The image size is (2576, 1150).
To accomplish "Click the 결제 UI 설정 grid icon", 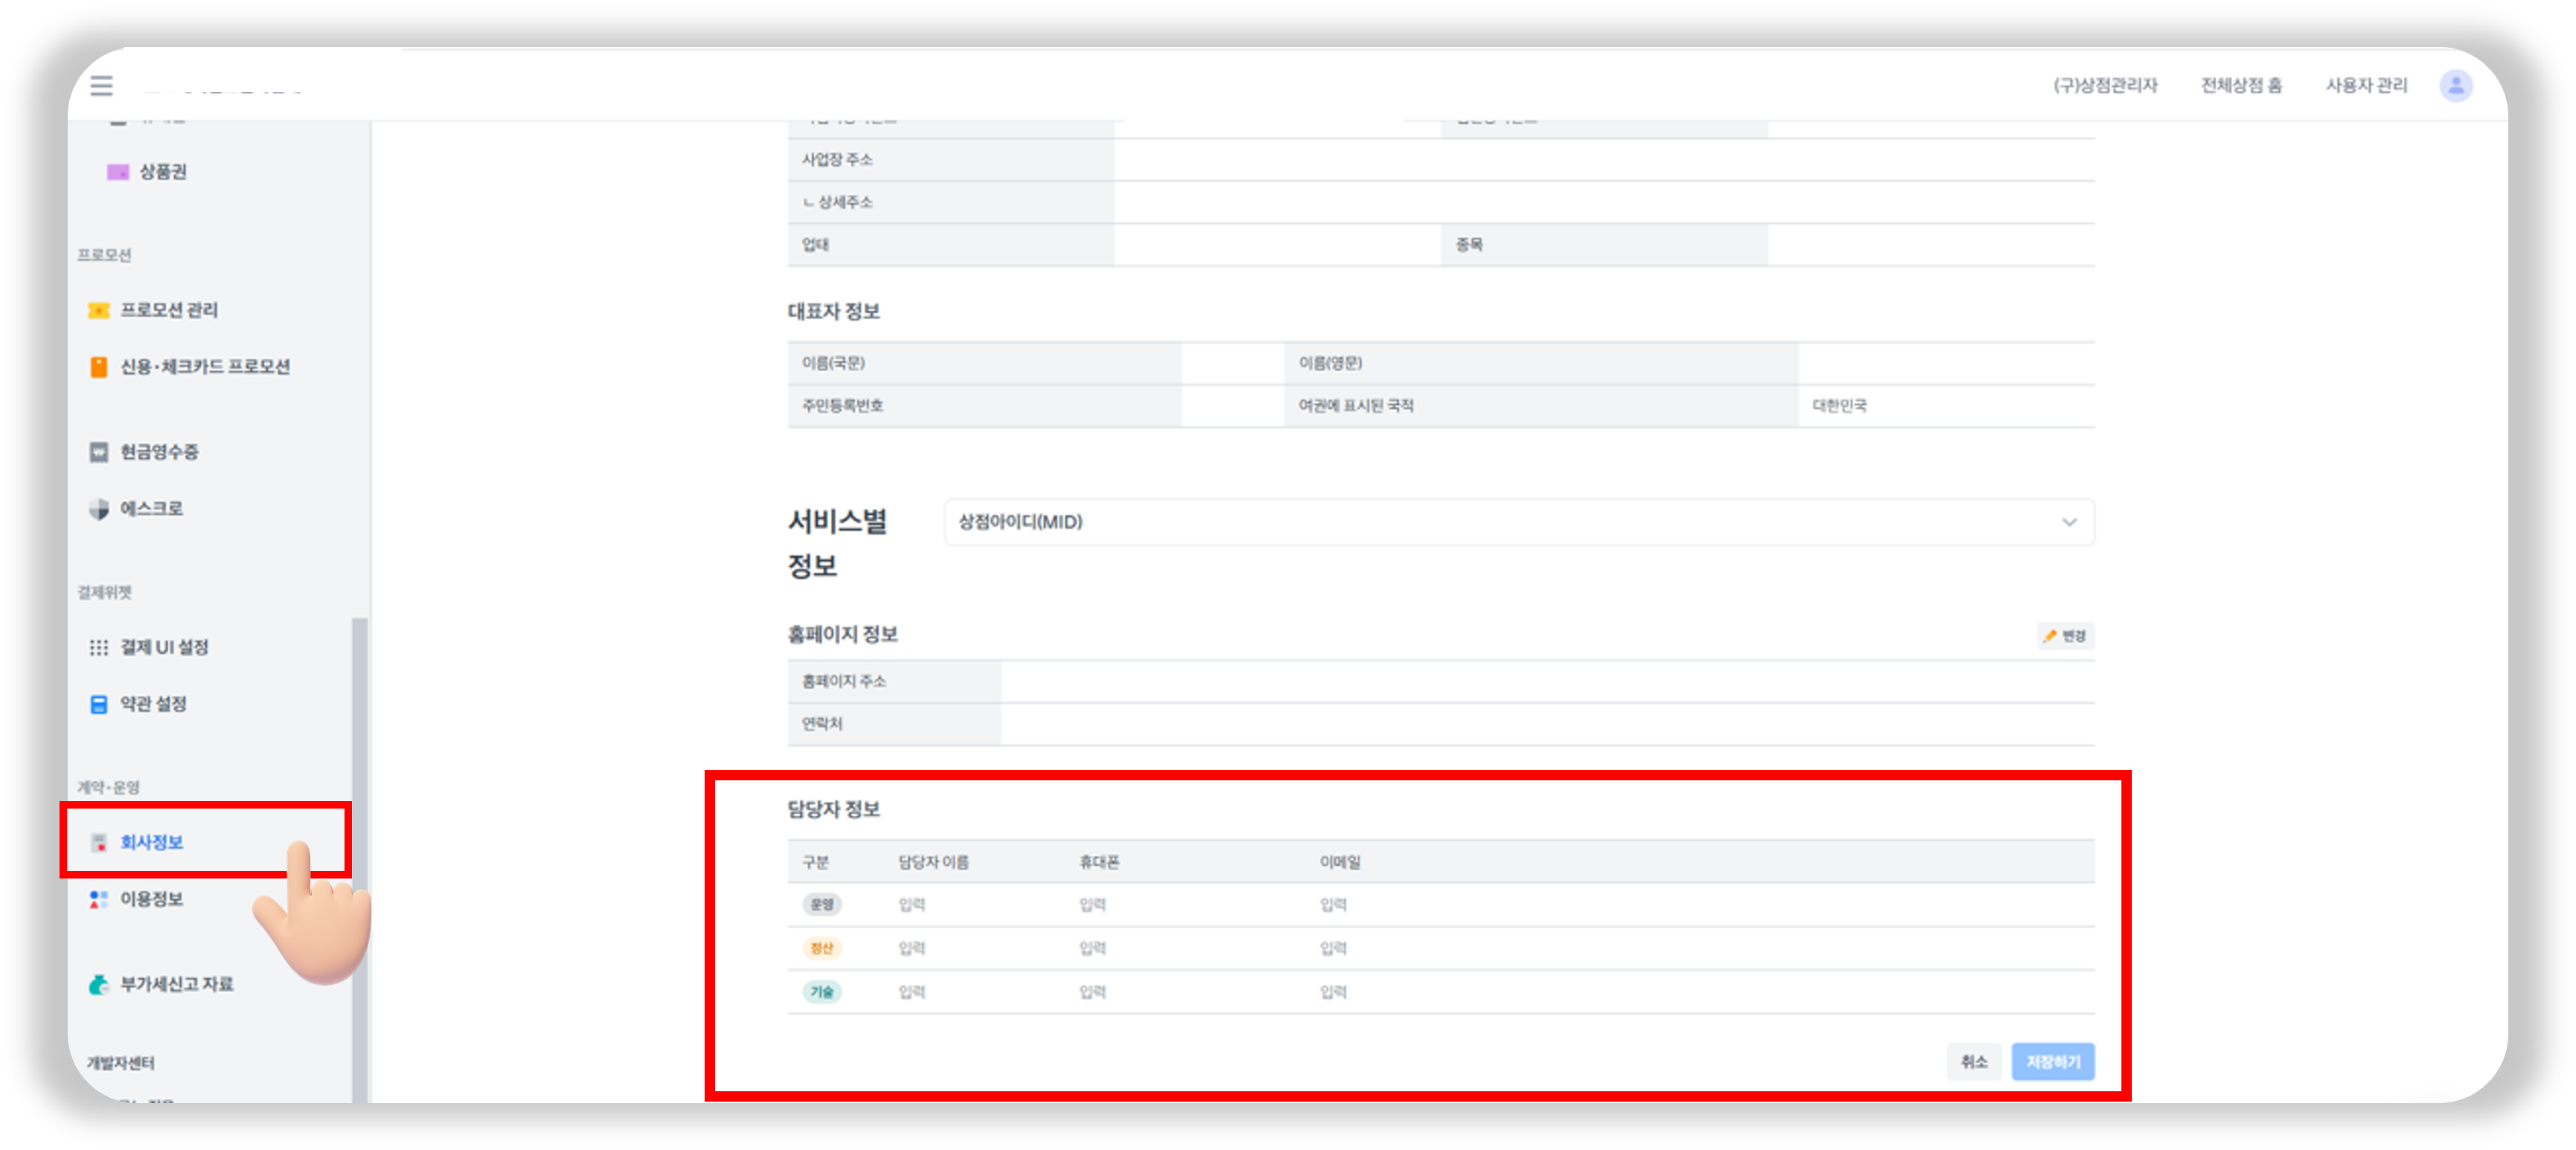I will point(99,648).
